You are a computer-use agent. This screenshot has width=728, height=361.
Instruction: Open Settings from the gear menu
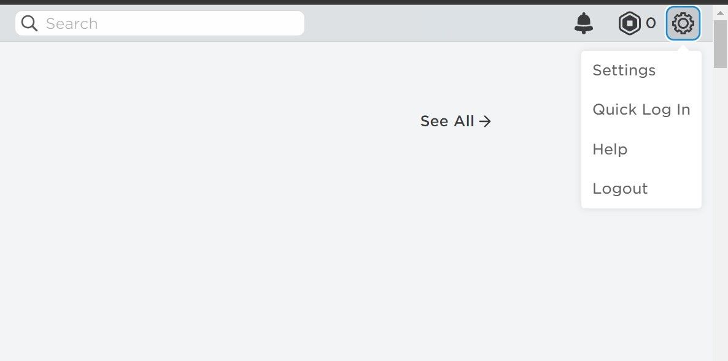624,70
